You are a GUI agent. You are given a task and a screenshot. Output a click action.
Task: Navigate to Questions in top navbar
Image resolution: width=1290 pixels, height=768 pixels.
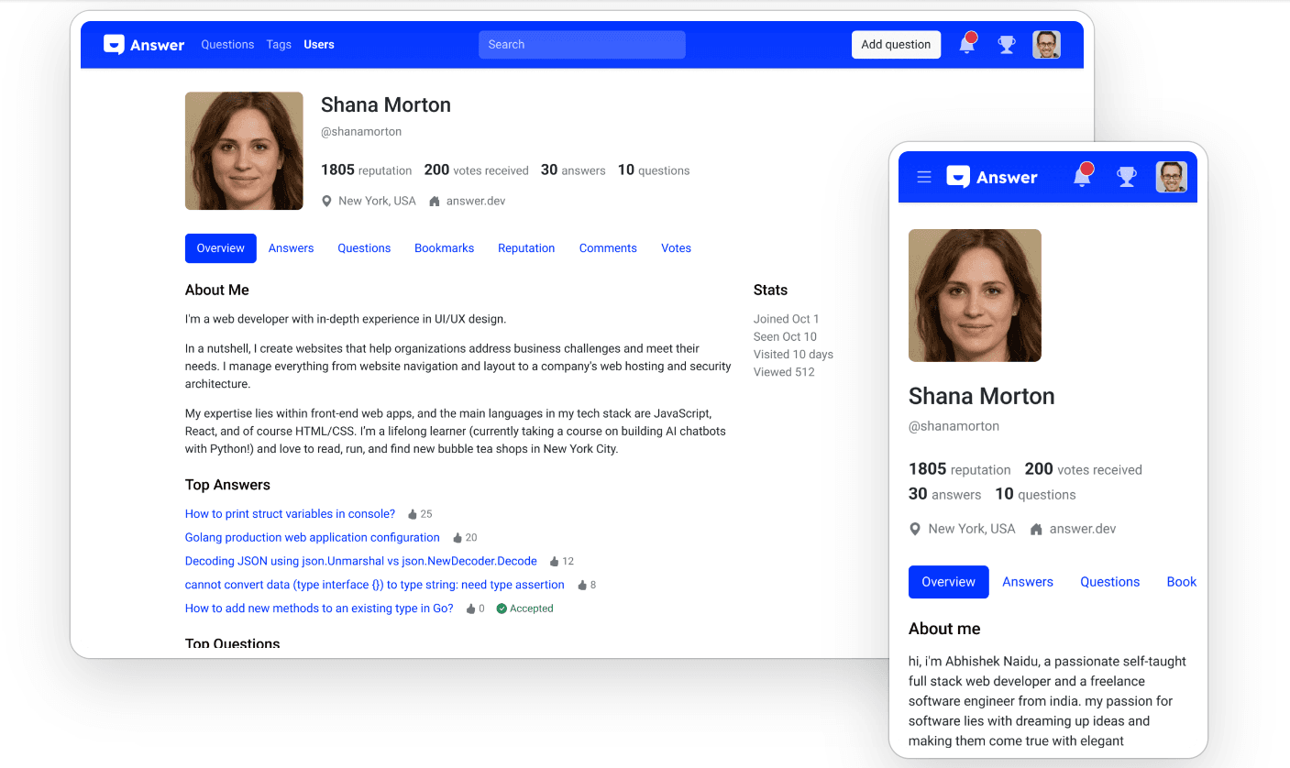227,45
